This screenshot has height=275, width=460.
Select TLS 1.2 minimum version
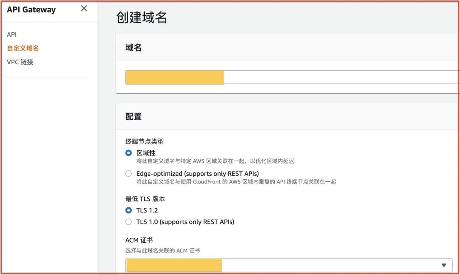click(129, 210)
